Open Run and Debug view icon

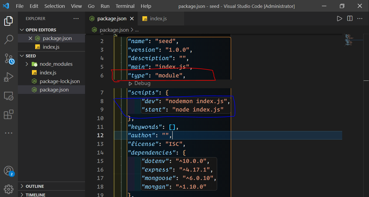(x=9, y=77)
